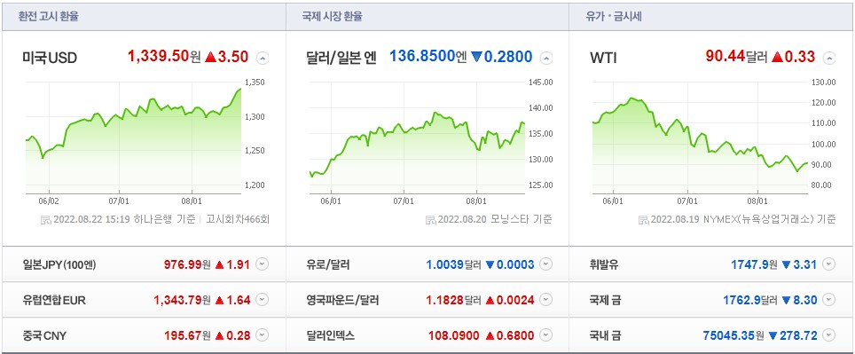Expand the 국내 금 row

pos(828,334)
